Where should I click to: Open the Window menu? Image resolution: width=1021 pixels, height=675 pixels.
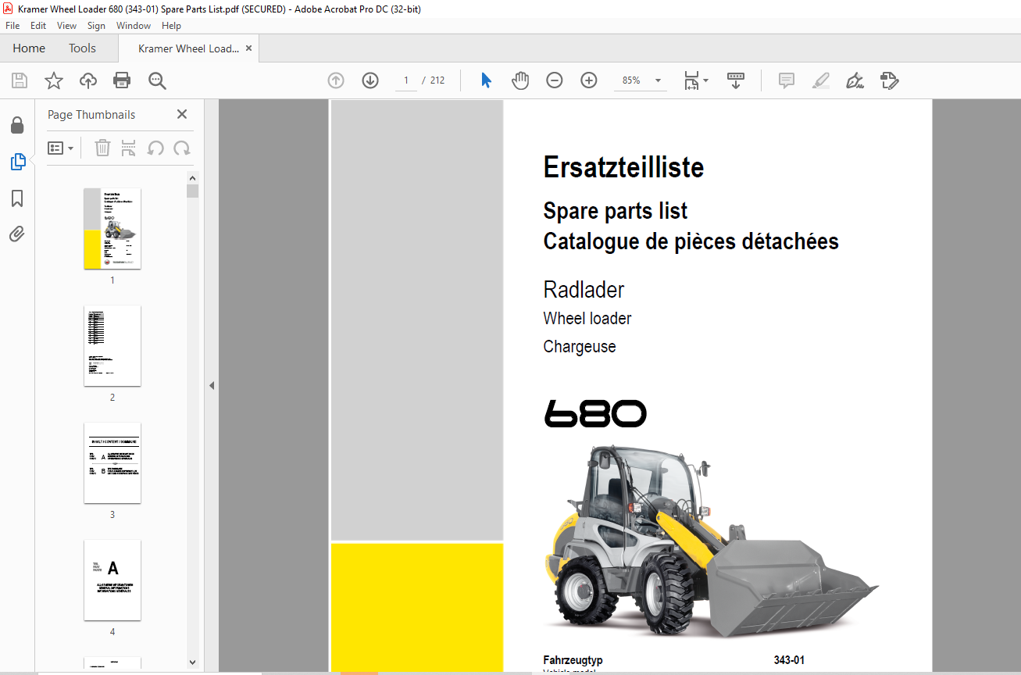pos(134,26)
